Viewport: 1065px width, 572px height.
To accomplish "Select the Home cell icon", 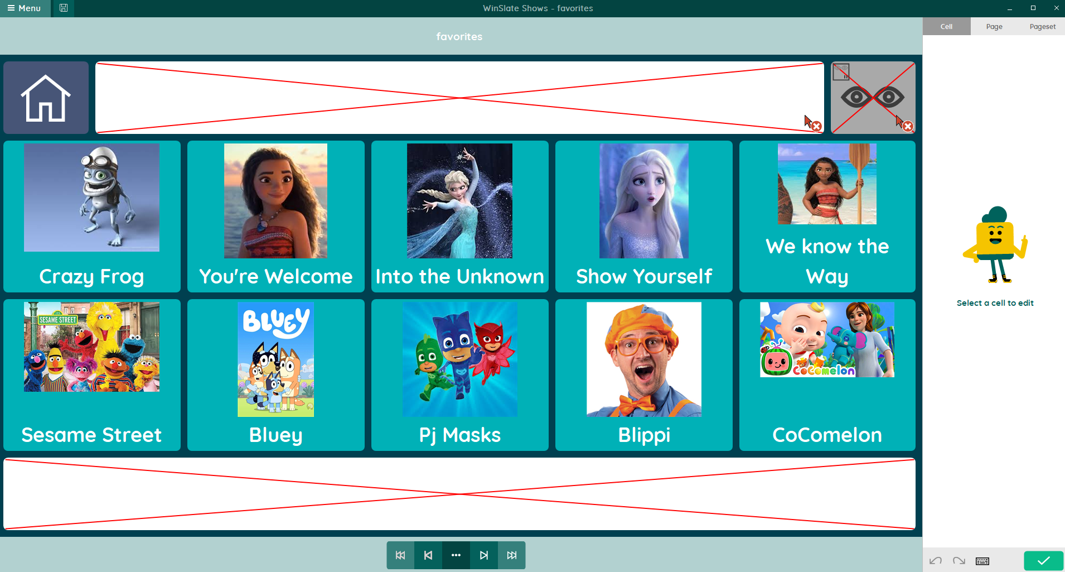I will click(46, 98).
